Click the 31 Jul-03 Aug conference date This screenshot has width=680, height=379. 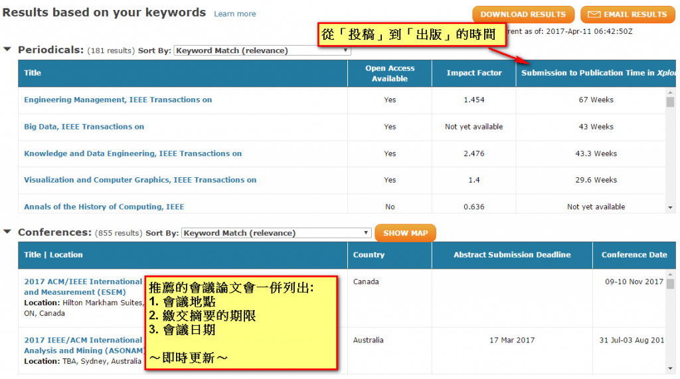click(632, 341)
